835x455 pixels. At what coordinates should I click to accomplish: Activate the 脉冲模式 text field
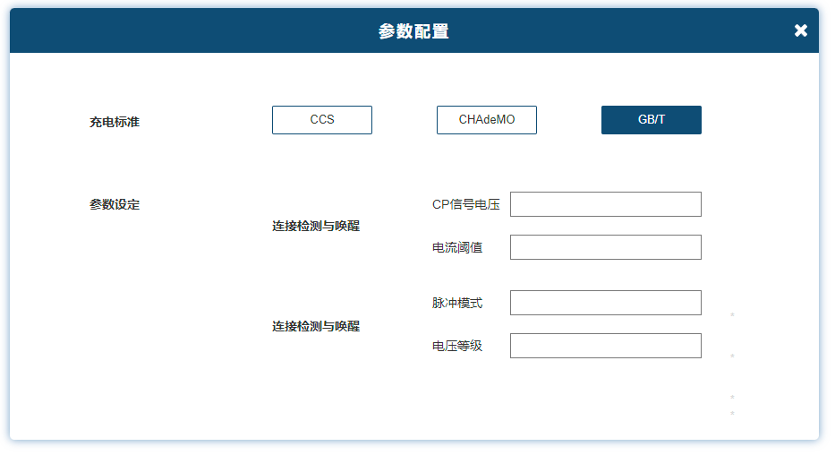pos(606,303)
